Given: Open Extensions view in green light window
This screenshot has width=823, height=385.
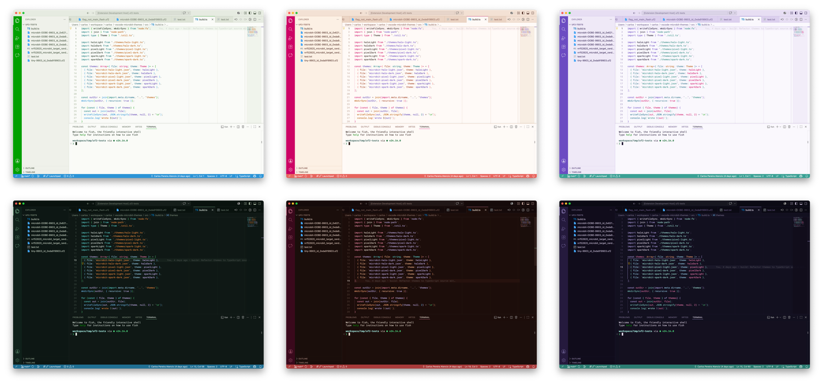Looking at the screenshot, I should coord(18,47).
